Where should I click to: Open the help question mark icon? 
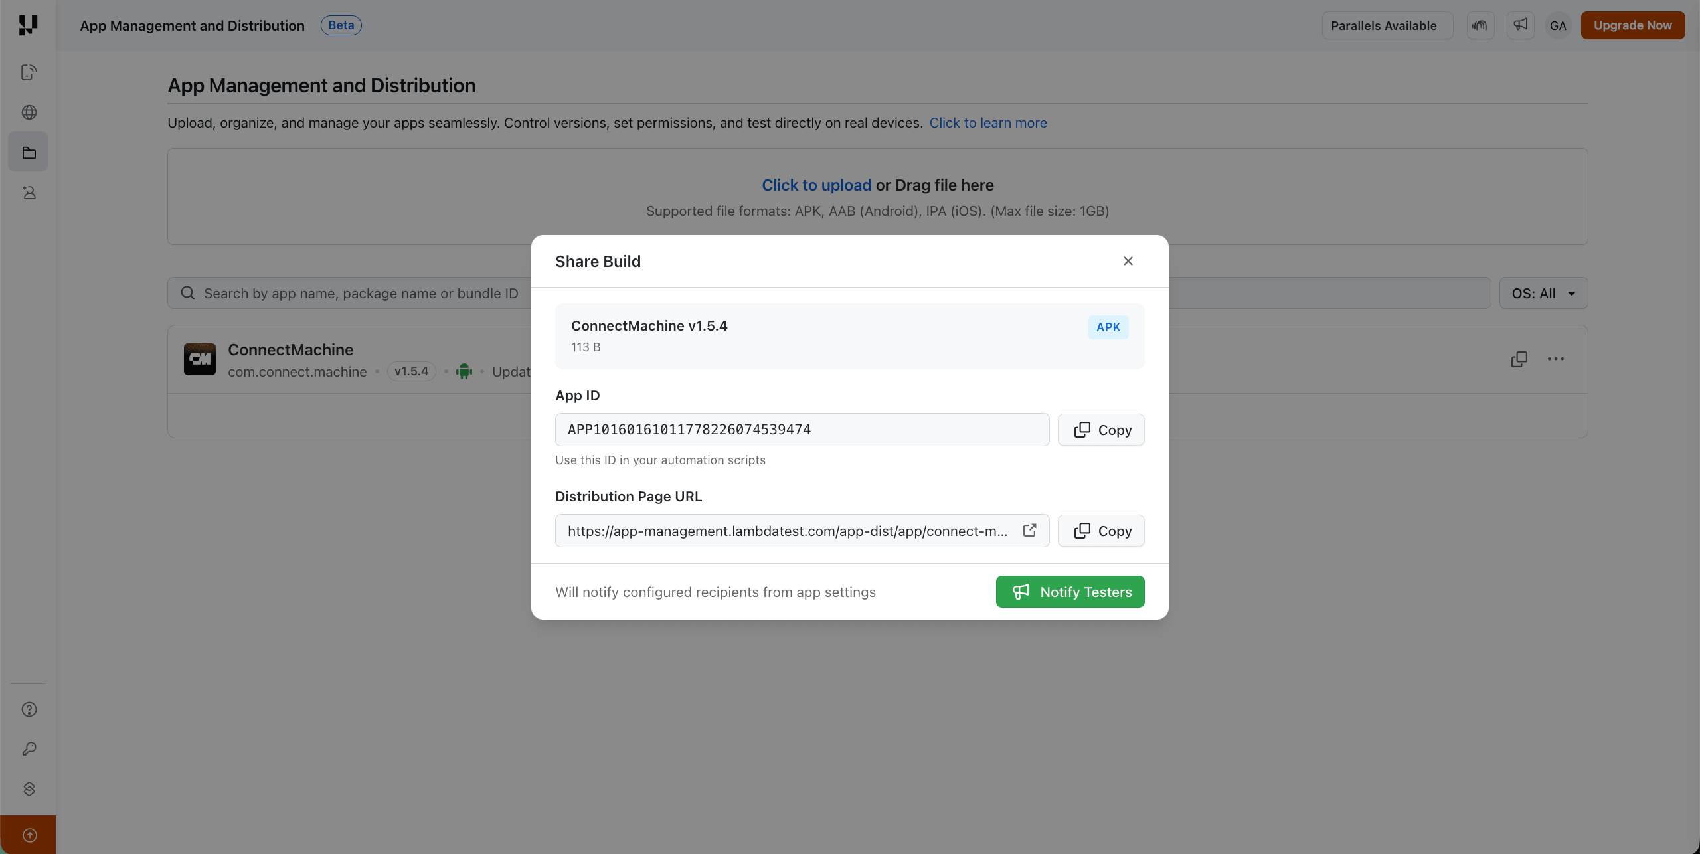(29, 709)
